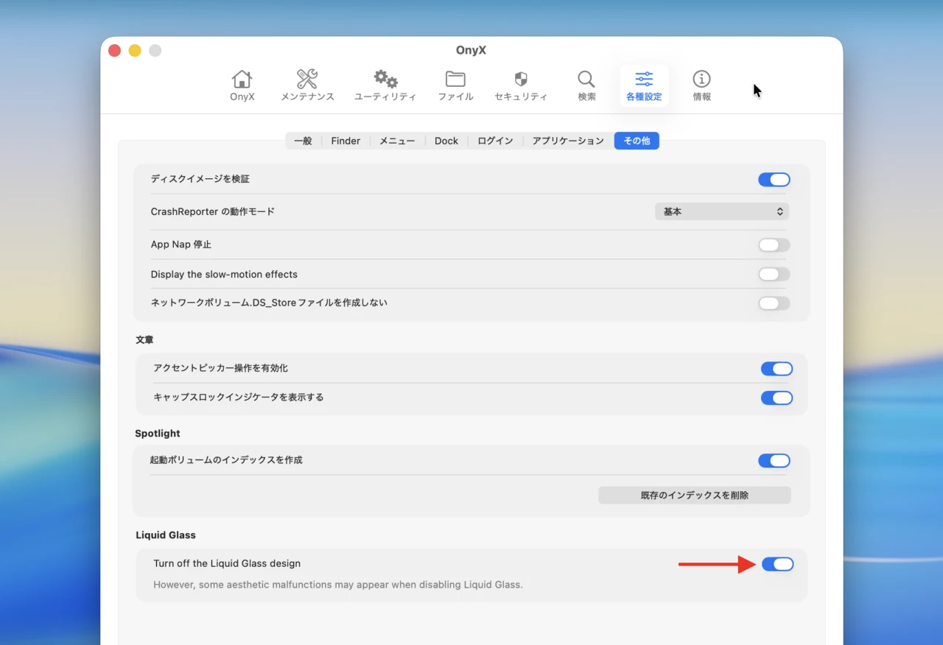Expand the CrashReporter 動作モード dropdown
The image size is (943, 645).
pyautogui.click(x=721, y=211)
